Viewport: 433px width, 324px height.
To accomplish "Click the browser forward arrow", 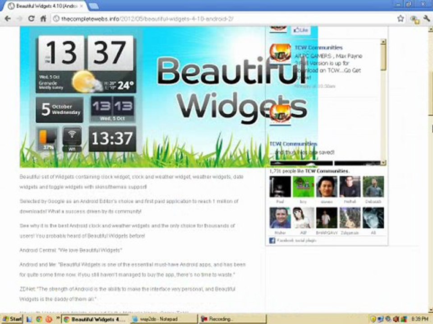I will pyautogui.click(x=19, y=18).
